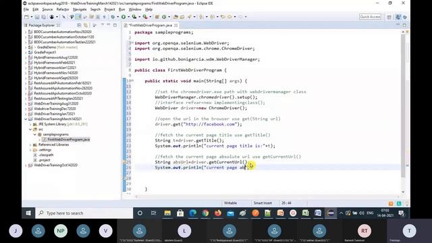Click External Tools run icon
This screenshot has height=243, width=432.
(x=145, y=17)
